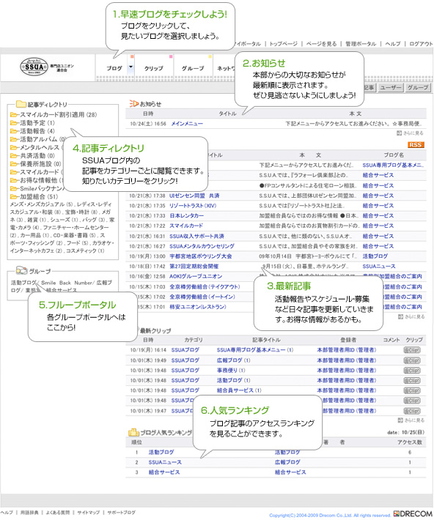
Task: Switch to the クリップ tab
Action: (x=154, y=68)
